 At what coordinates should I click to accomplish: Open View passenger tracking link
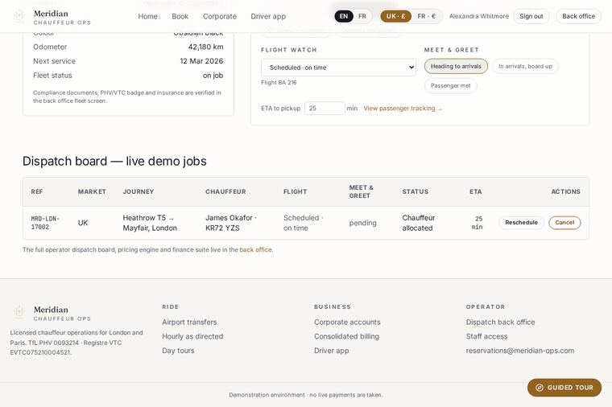(x=403, y=109)
